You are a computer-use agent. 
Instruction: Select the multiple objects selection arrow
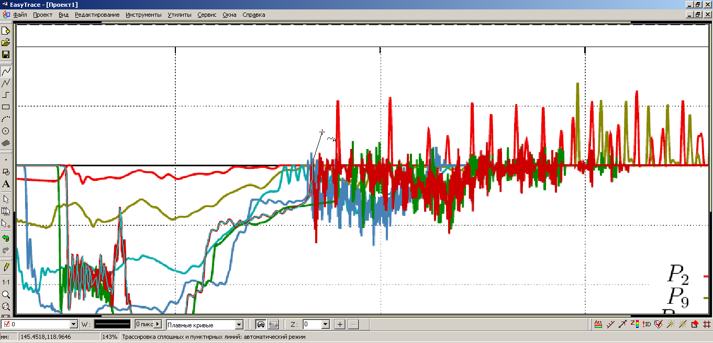click(6, 211)
